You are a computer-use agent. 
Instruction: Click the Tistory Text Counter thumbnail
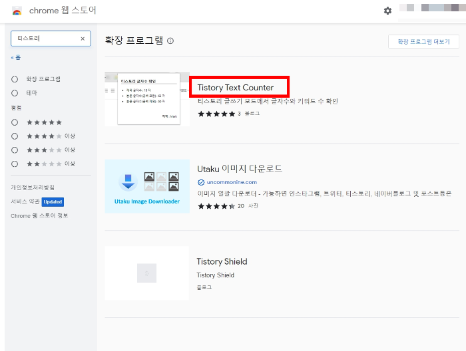click(x=147, y=100)
